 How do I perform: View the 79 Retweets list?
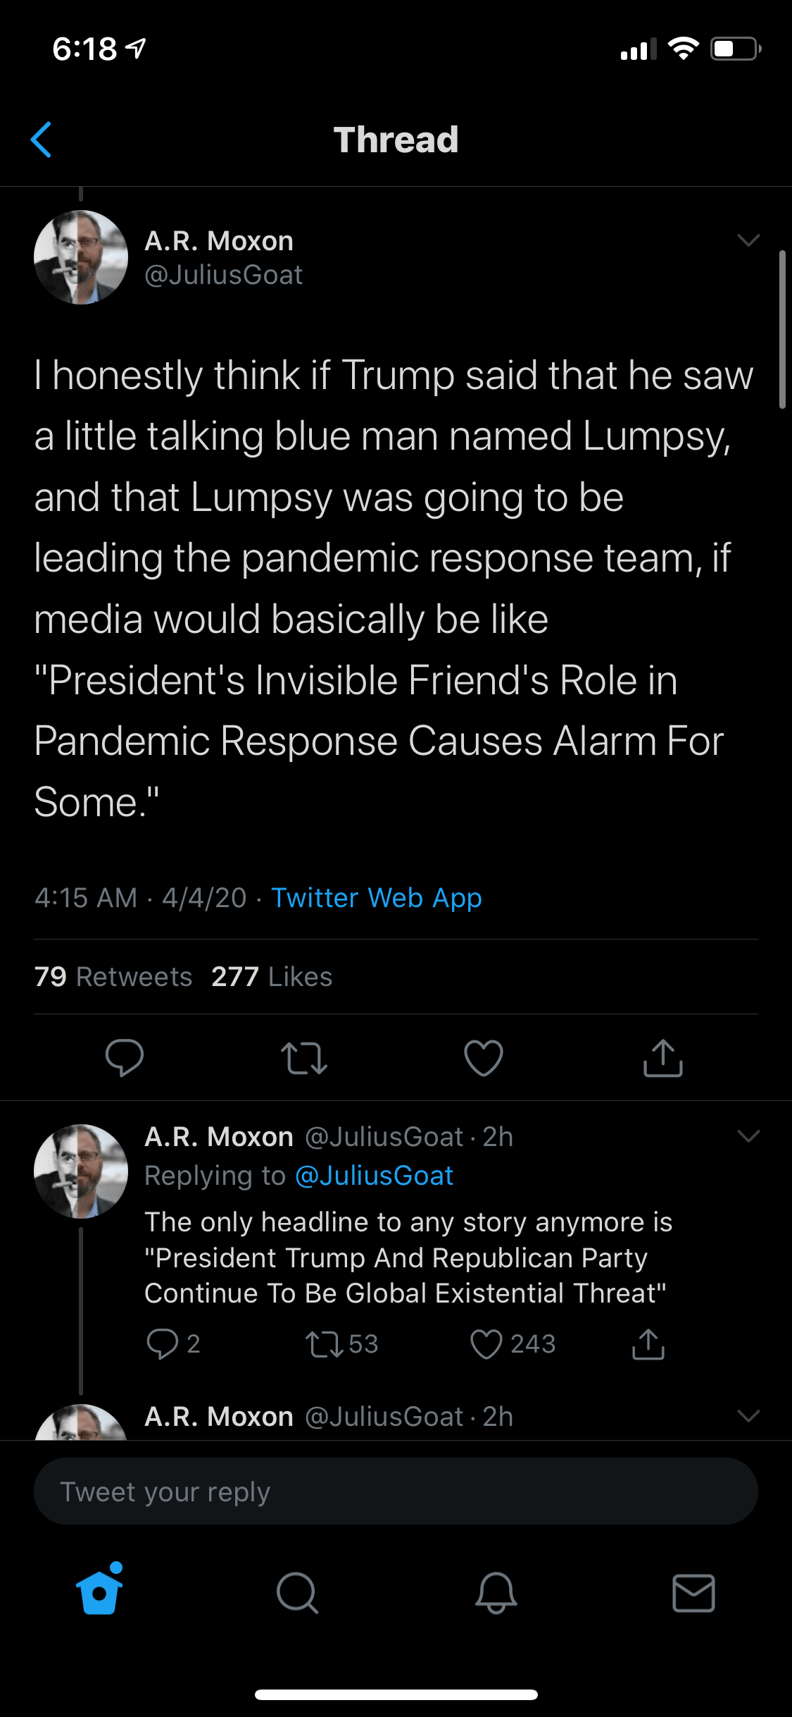coord(113,977)
